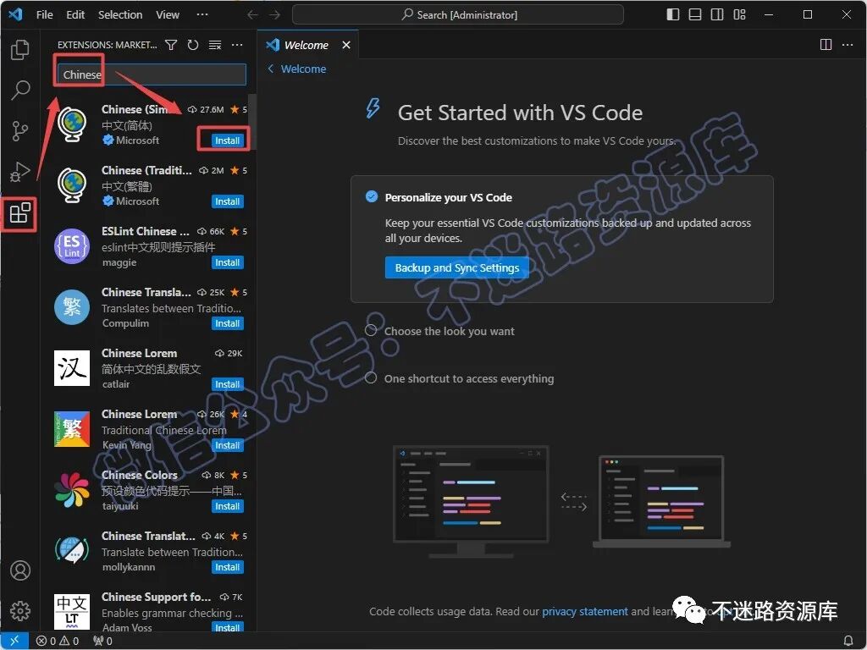Open editor more actions ellipsis
867x650 pixels.
pos(847,45)
